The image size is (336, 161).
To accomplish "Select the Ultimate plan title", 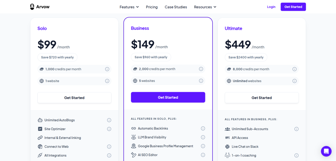I will coord(233,28).
